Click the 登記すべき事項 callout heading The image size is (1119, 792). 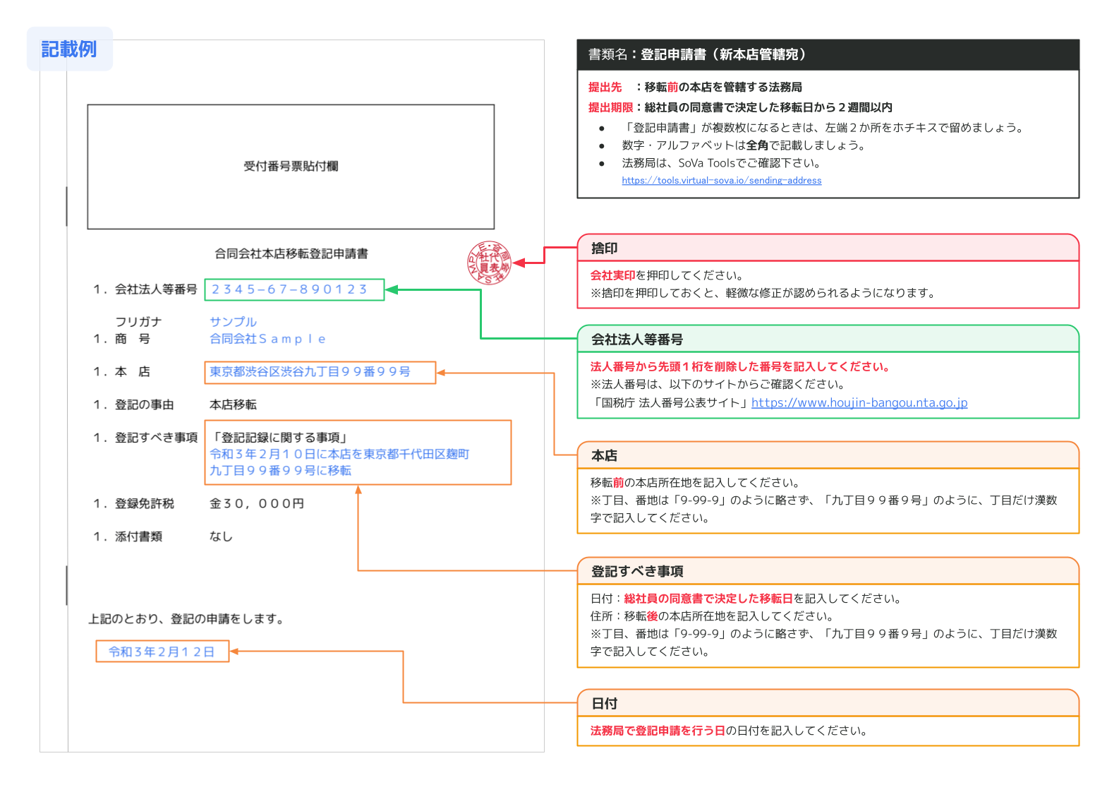[637, 572]
